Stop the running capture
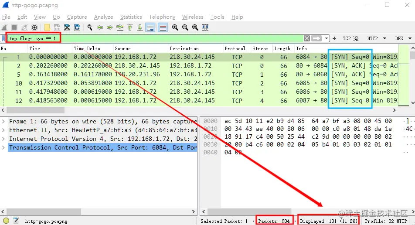This screenshot has height=225, width=415. [x=14, y=27]
